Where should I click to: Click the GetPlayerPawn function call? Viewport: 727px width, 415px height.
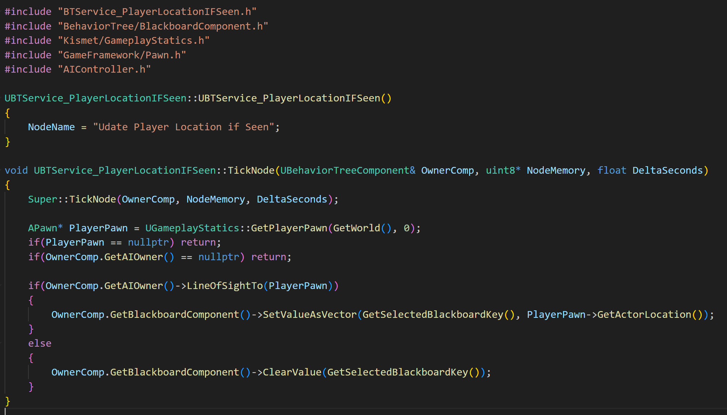(289, 228)
